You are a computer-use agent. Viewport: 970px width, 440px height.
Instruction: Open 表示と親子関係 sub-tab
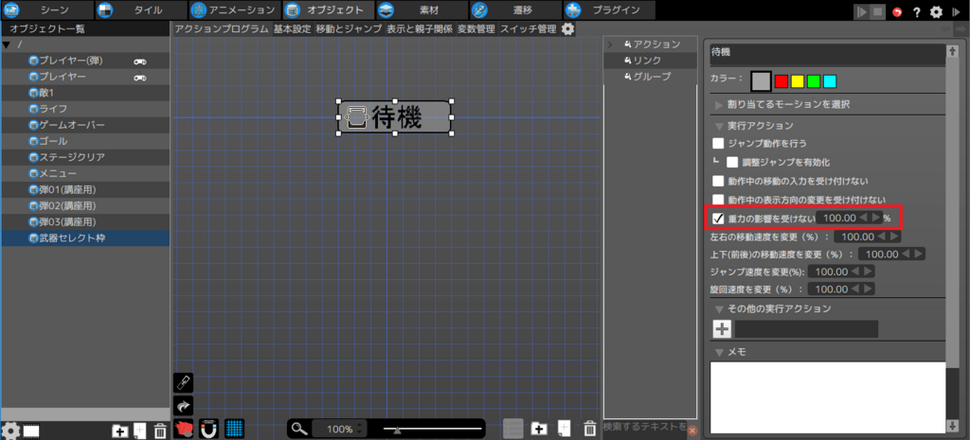[x=420, y=28]
